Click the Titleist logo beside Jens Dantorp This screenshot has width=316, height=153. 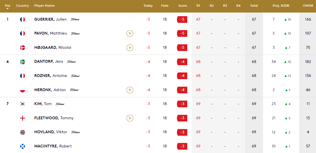[x=71, y=62]
